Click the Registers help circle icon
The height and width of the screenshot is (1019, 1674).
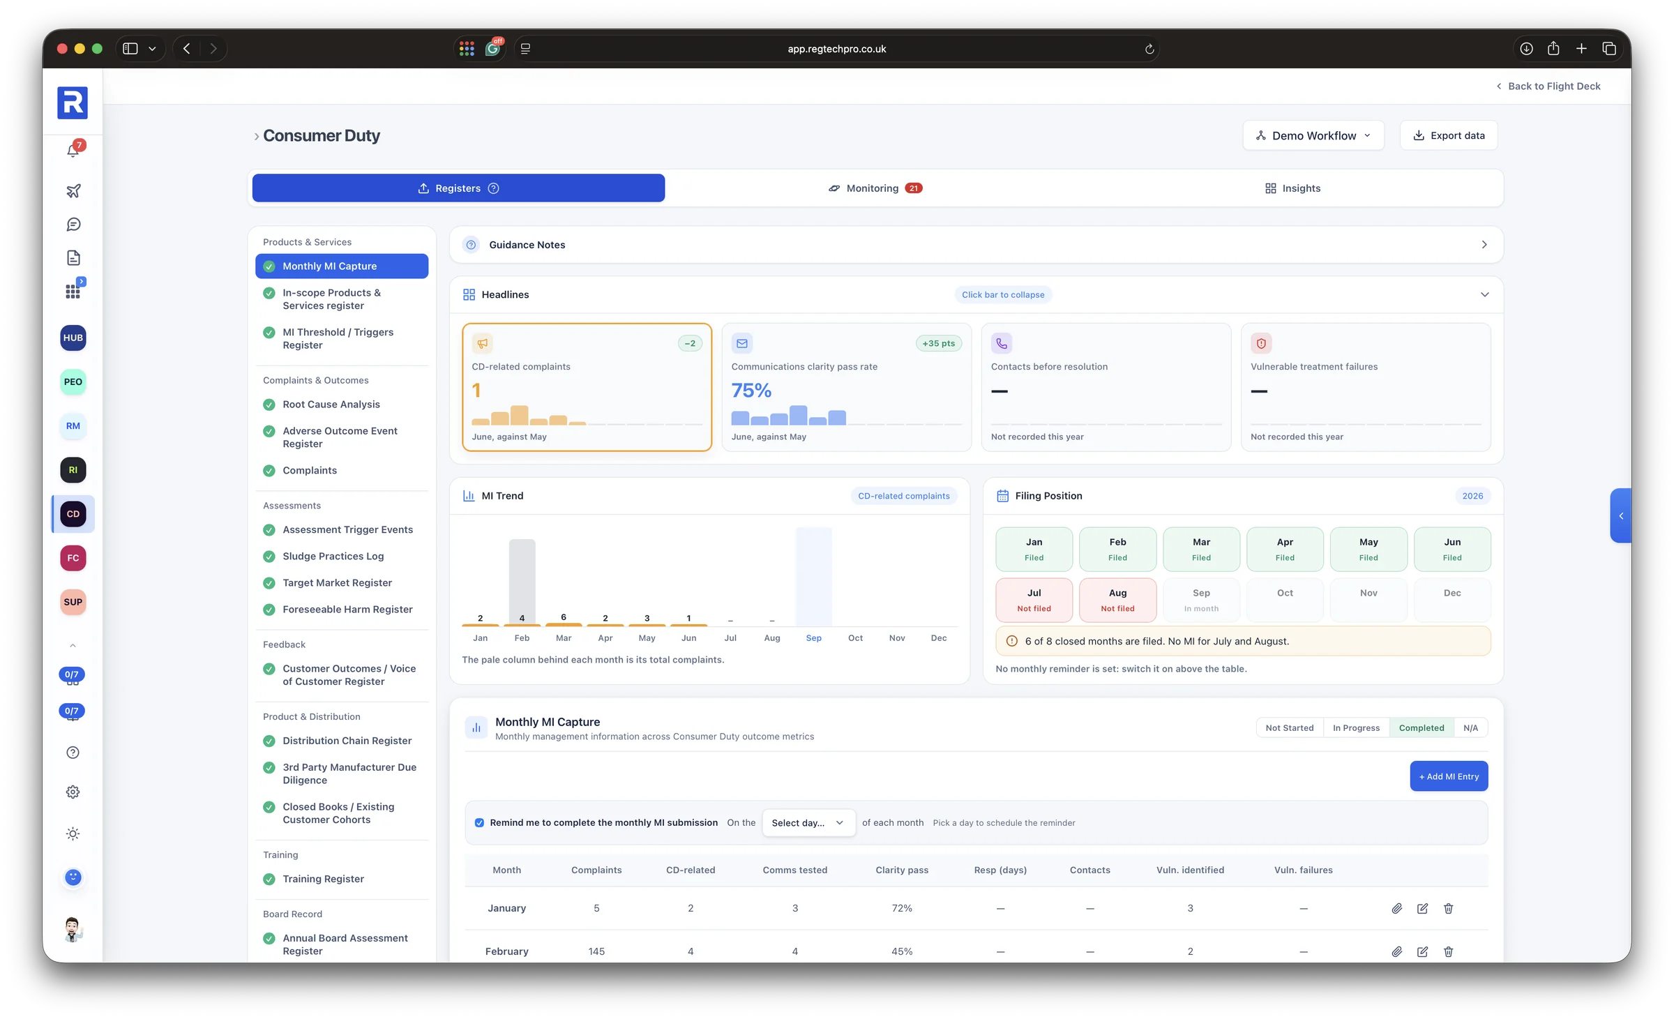(x=493, y=188)
